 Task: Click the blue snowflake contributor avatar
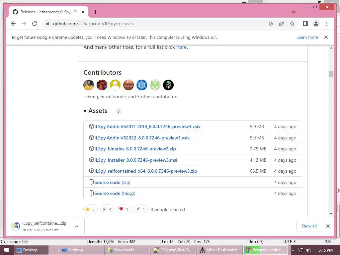(142, 85)
